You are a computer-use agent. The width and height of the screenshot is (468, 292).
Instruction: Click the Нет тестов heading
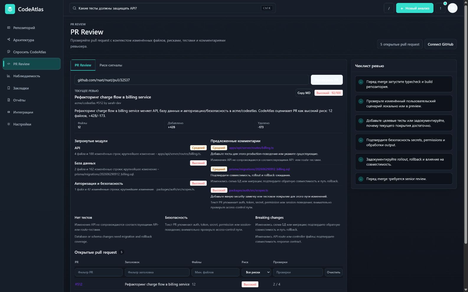pyautogui.click(x=83, y=217)
